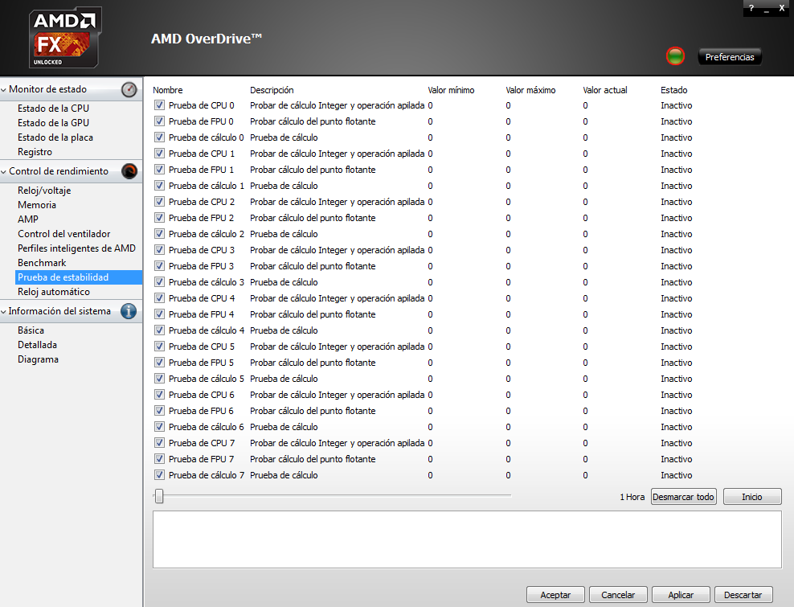Open Reloj automático page
The image size is (794, 607).
click(54, 292)
